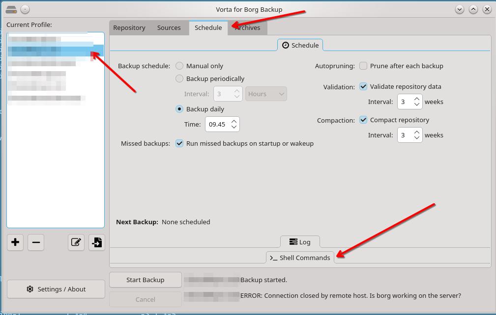Import a profile from file icon
496x315 pixels.
click(97, 242)
